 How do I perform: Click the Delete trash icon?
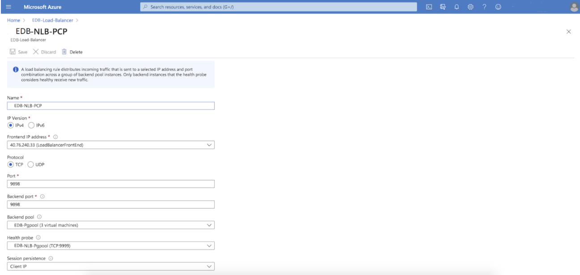point(64,52)
